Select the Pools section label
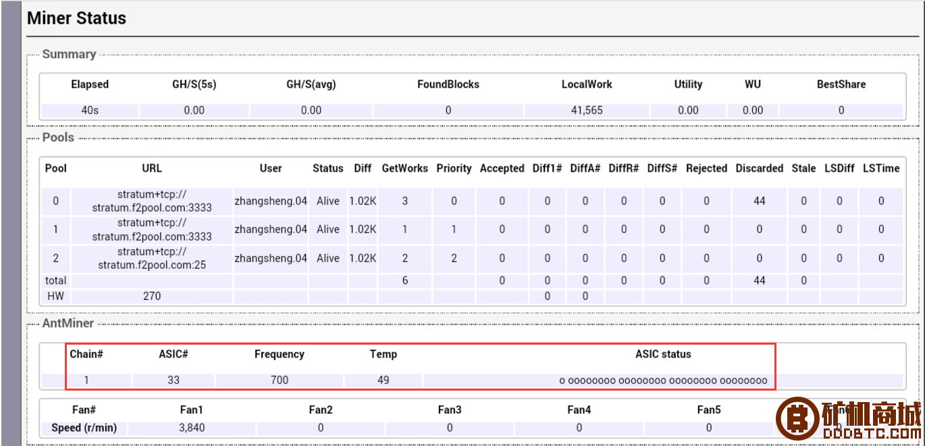Screen dimensions: 925x446 click(58, 137)
